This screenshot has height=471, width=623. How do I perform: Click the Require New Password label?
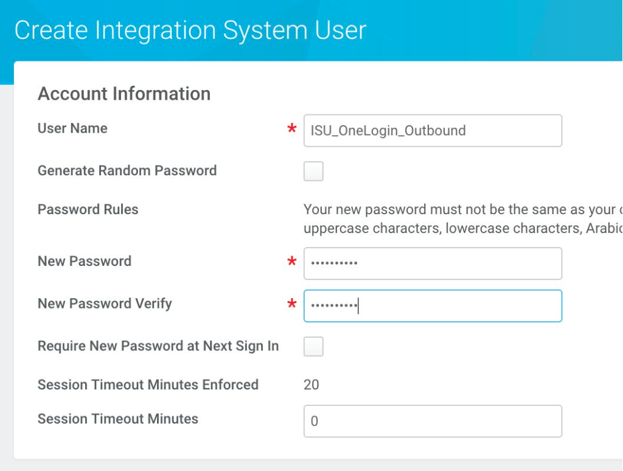pos(158,346)
